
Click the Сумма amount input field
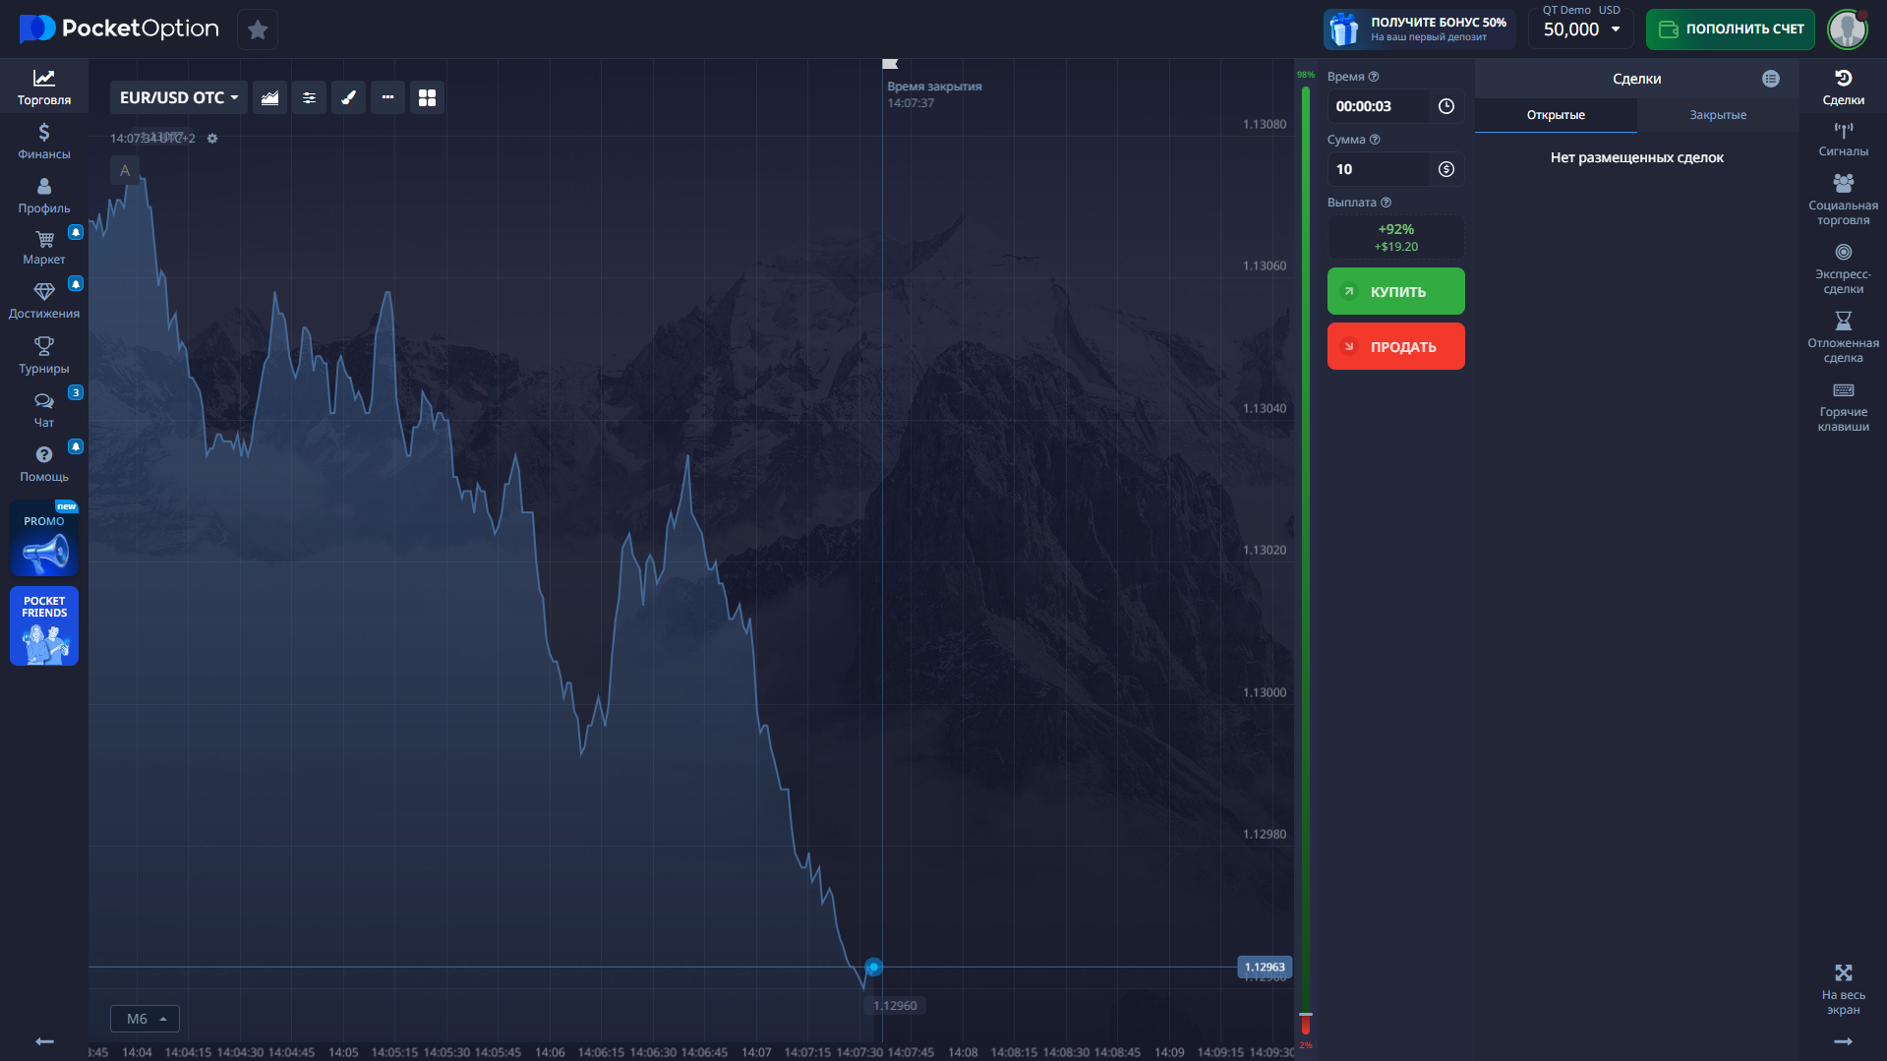pos(1379,169)
